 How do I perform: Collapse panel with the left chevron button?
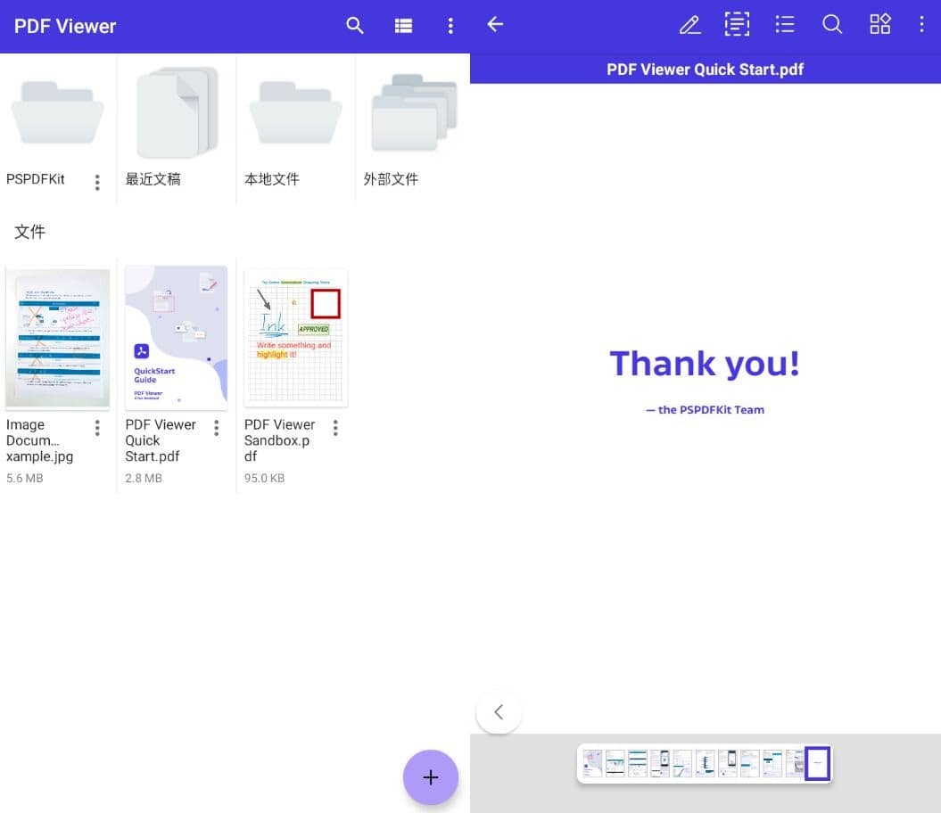[x=499, y=711]
